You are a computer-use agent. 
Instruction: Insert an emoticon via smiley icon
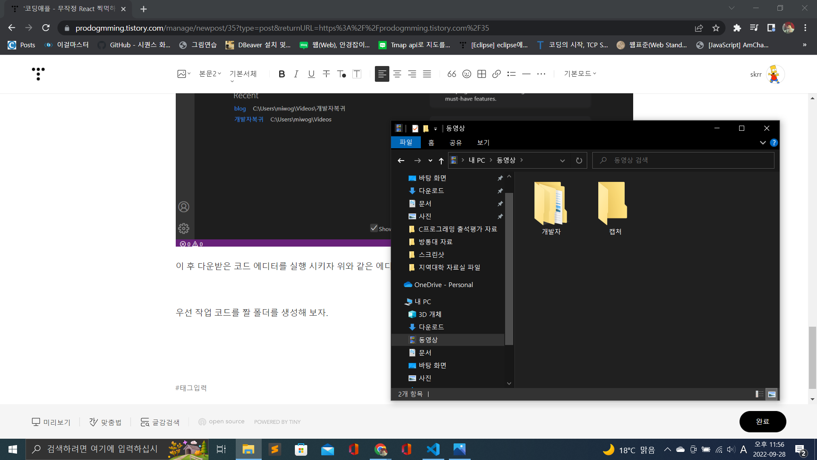[x=467, y=74]
